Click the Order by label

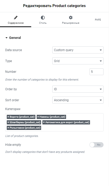point(11,89)
